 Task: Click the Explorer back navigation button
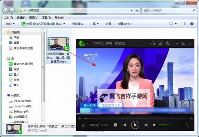point(6,11)
